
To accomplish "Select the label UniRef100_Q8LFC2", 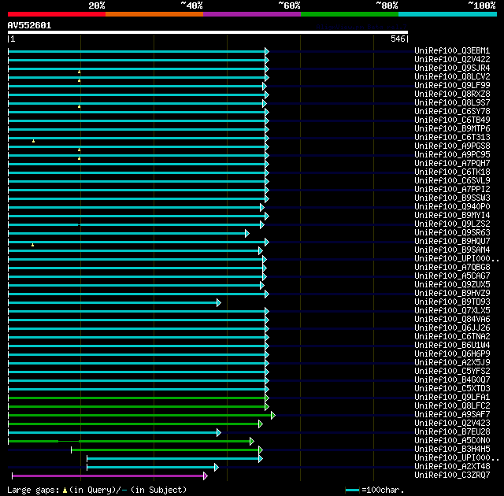I will (x=452, y=406).
